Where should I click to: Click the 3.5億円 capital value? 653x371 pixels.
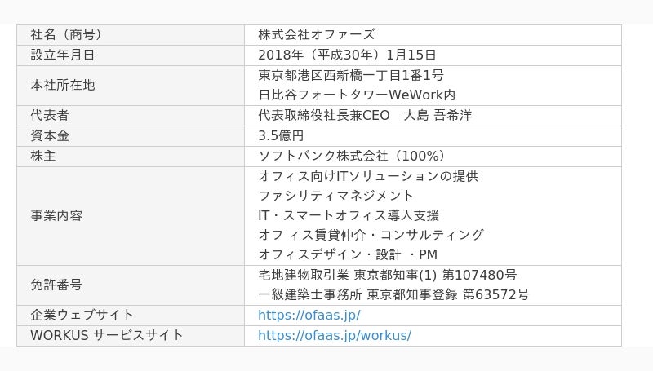[281, 135]
